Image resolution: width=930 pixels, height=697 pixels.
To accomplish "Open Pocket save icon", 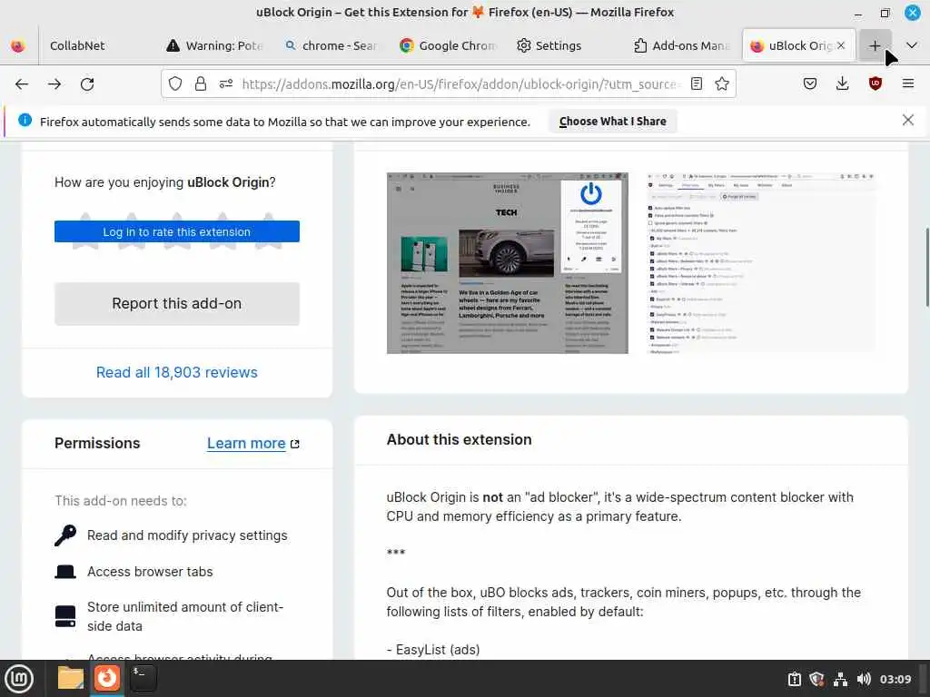I will [x=810, y=83].
